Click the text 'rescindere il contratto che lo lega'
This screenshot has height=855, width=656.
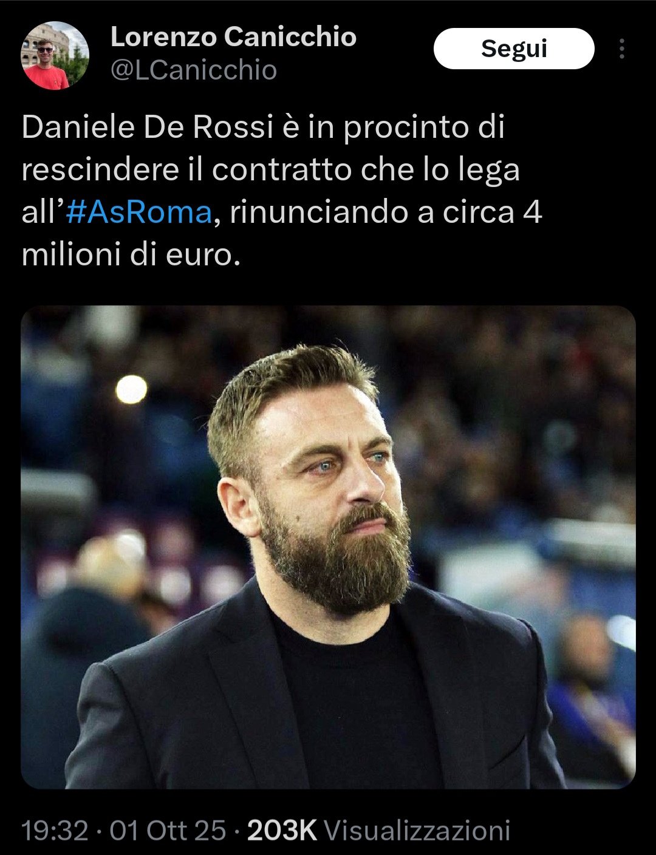[x=271, y=170]
